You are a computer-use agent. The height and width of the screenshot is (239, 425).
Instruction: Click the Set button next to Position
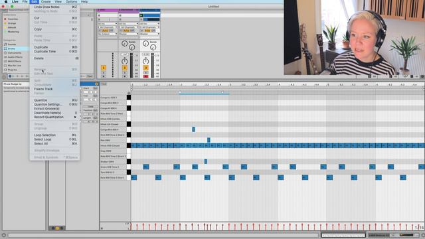(x=96, y=111)
